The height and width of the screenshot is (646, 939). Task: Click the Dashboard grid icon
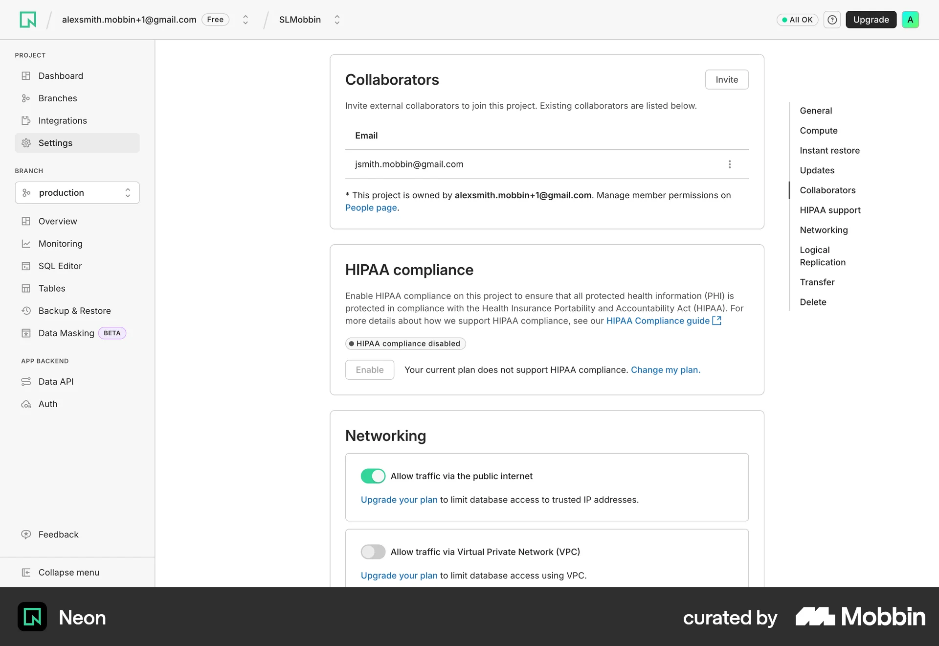tap(26, 76)
